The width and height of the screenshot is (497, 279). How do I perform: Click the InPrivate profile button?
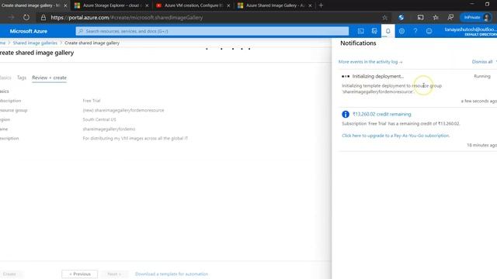coord(477,17)
